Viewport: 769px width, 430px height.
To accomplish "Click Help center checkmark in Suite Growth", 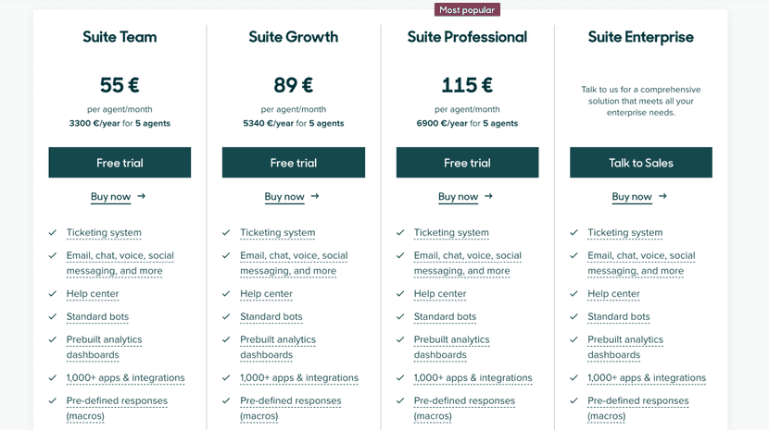I will pos(226,294).
